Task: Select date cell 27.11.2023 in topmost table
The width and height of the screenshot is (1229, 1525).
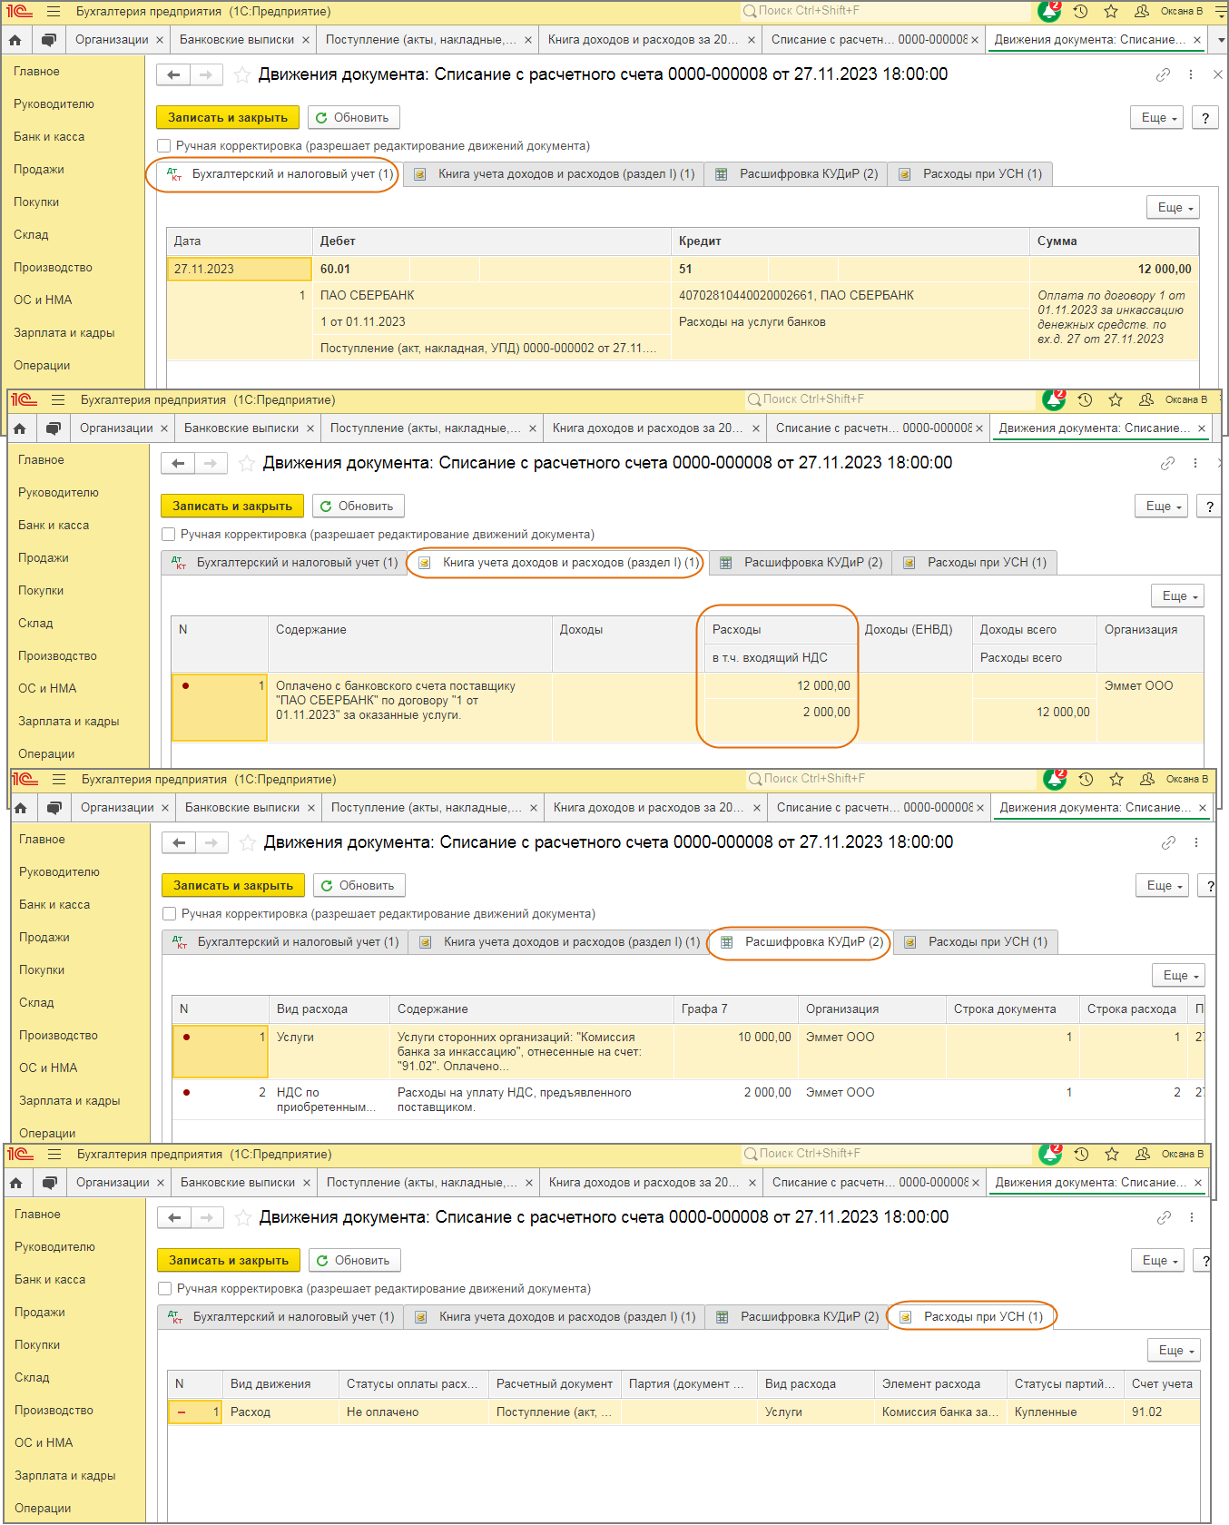Action: (x=240, y=270)
